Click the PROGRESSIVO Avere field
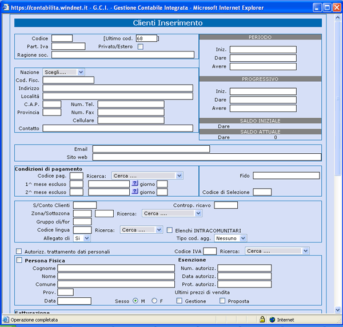The width and height of the screenshot is (343, 327). tap(263, 108)
